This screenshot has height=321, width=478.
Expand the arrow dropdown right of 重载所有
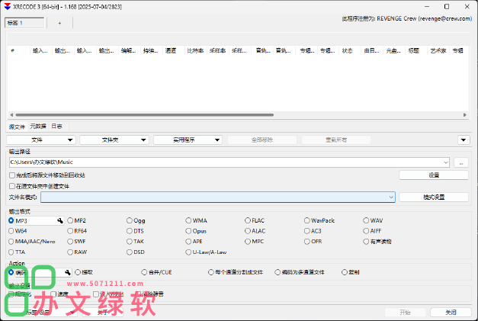coord(464,140)
